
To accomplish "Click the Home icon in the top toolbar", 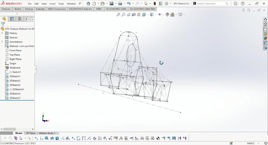I will point(88,4).
